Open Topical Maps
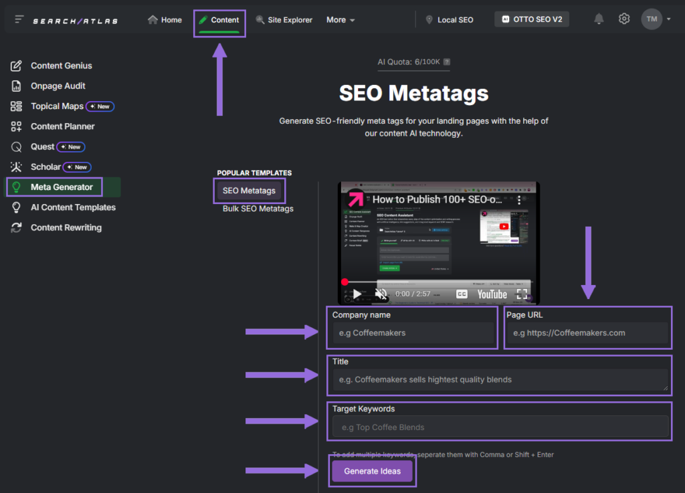Image resolution: width=685 pixels, height=493 pixels. 57,106
